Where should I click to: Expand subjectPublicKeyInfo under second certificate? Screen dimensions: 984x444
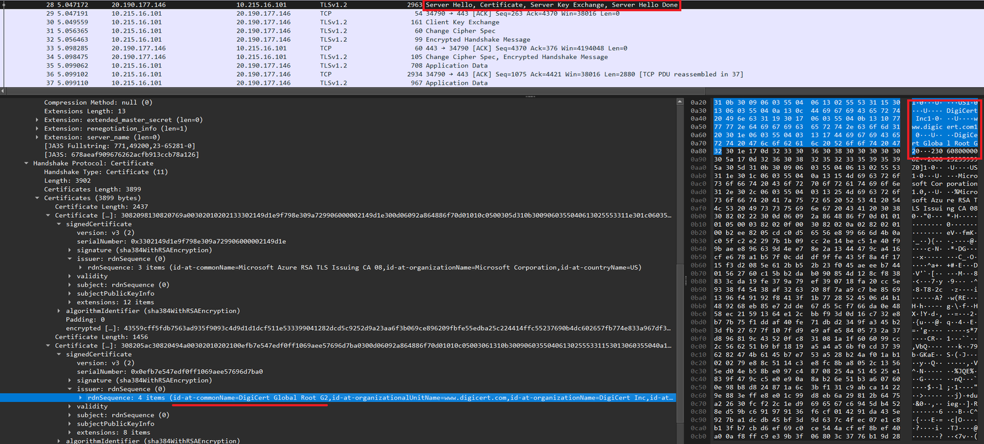point(68,424)
